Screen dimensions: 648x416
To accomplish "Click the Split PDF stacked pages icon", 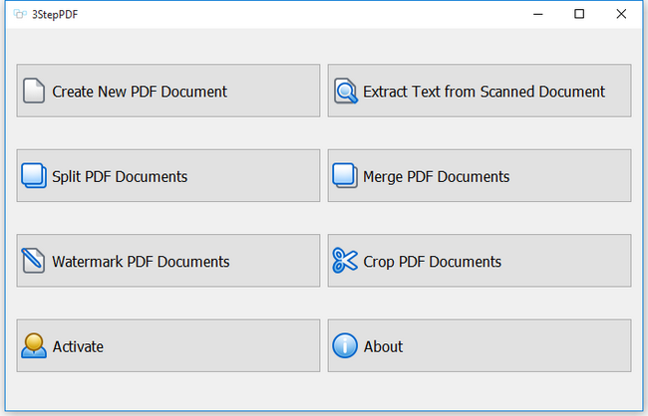I will (34, 176).
